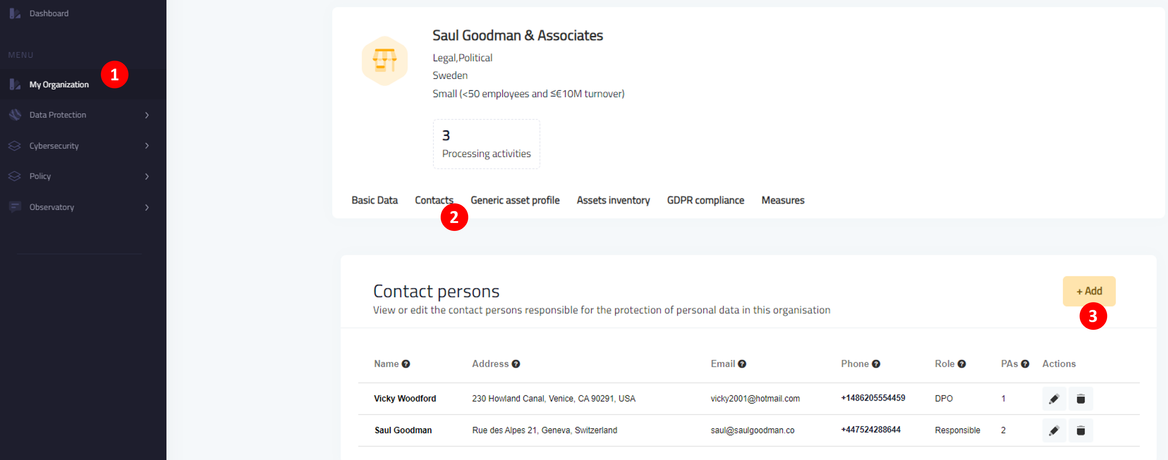Edit Vicky Woodford contact with pencil icon
This screenshot has width=1168, height=460.
pyautogui.click(x=1054, y=399)
